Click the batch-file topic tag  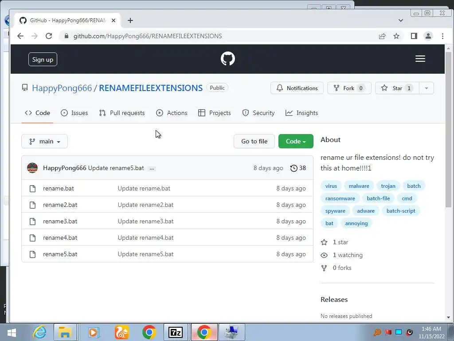[378, 198]
